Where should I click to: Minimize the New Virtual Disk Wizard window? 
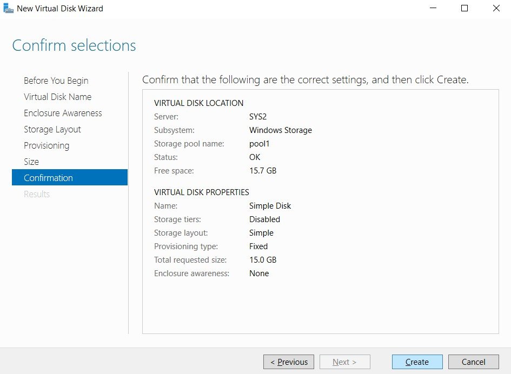(x=433, y=8)
